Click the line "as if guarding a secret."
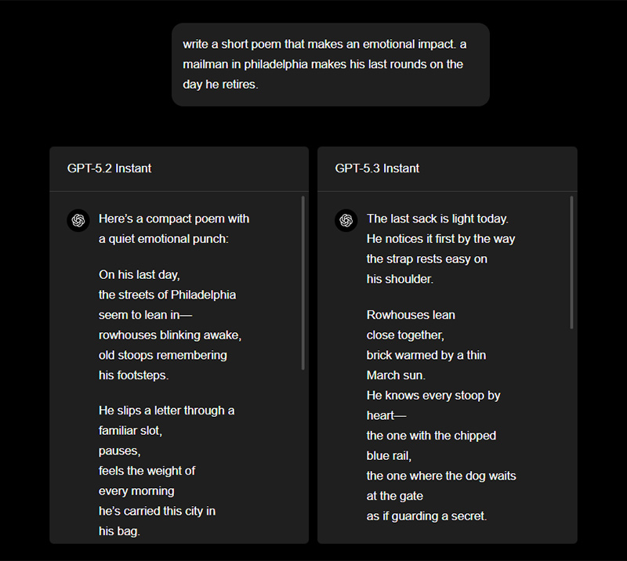 pyautogui.click(x=426, y=516)
